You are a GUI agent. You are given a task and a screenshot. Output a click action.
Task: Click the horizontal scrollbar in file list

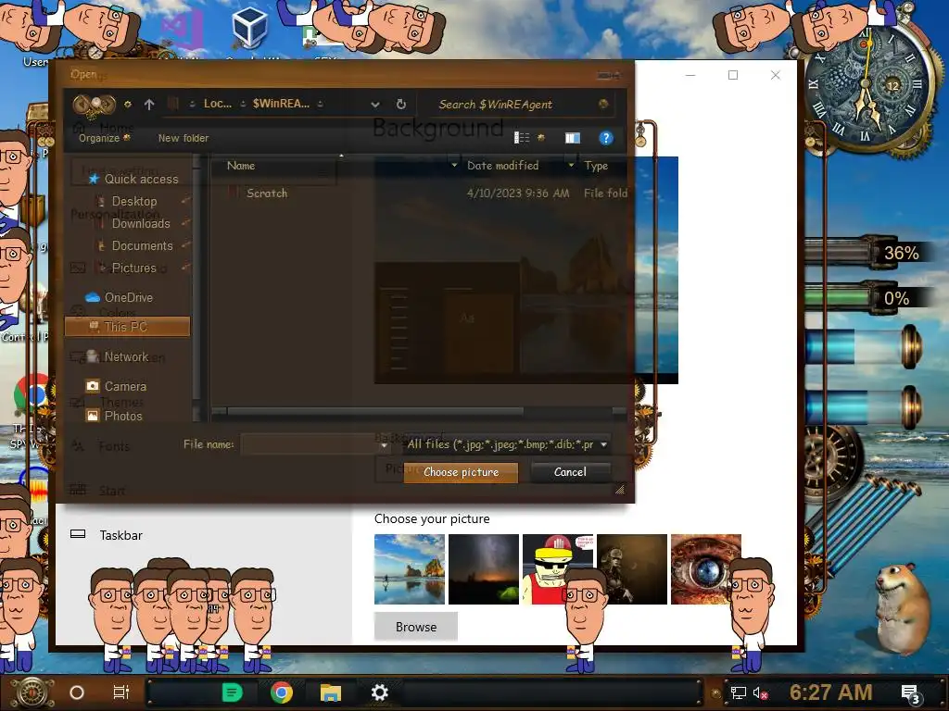pos(375,412)
